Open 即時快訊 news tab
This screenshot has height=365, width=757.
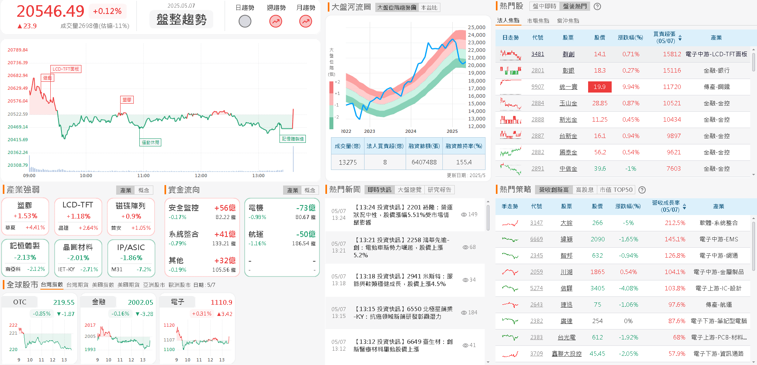pyautogui.click(x=380, y=190)
